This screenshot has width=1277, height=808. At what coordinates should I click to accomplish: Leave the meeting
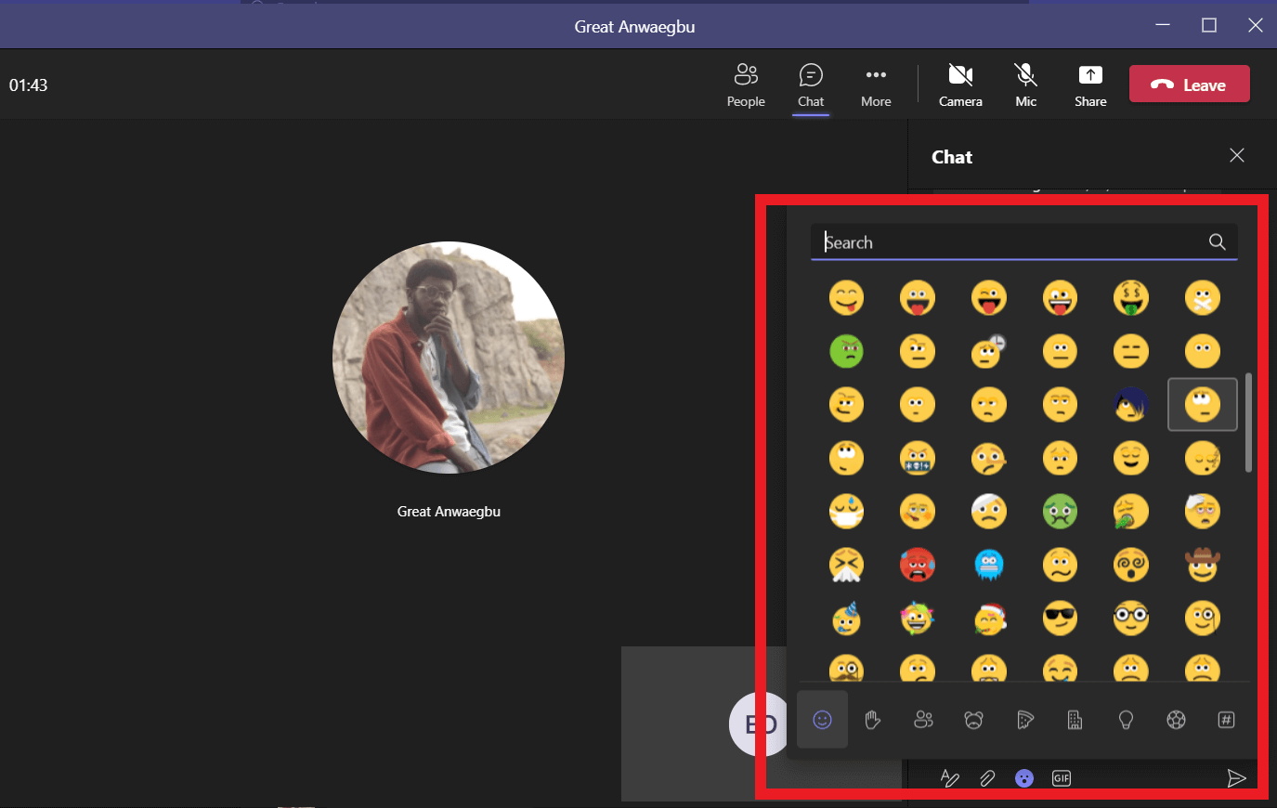1190,84
